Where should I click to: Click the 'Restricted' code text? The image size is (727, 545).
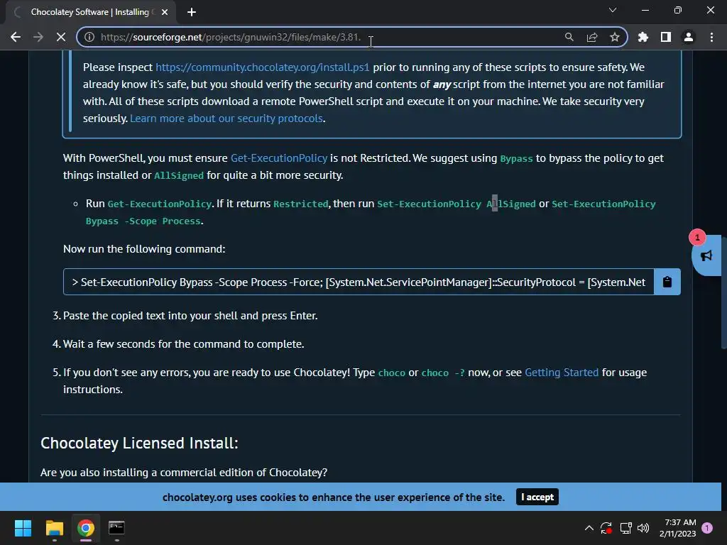(x=300, y=204)
